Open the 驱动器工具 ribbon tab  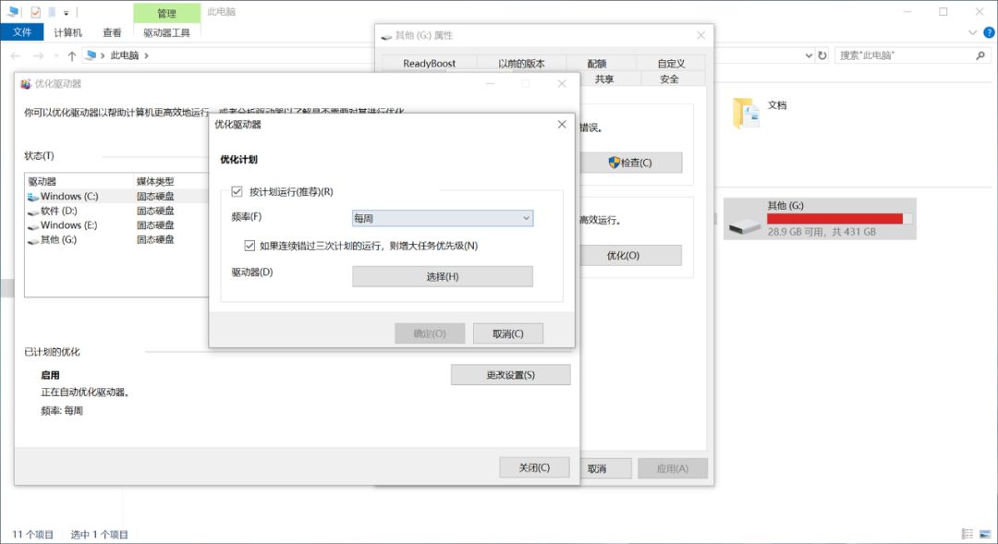[x=167, y=32]
